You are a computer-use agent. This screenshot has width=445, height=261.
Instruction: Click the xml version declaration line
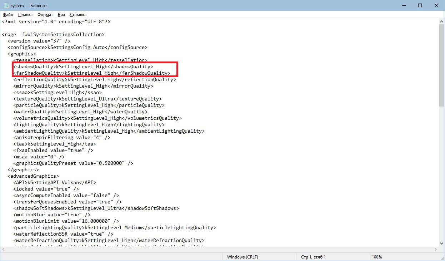click(56, 21)
